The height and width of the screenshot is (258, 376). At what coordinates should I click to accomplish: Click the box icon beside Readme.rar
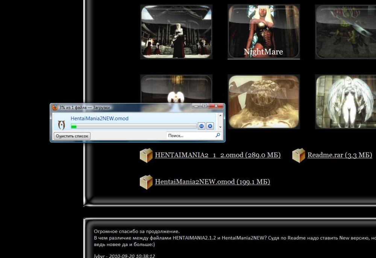coord(299,155)
